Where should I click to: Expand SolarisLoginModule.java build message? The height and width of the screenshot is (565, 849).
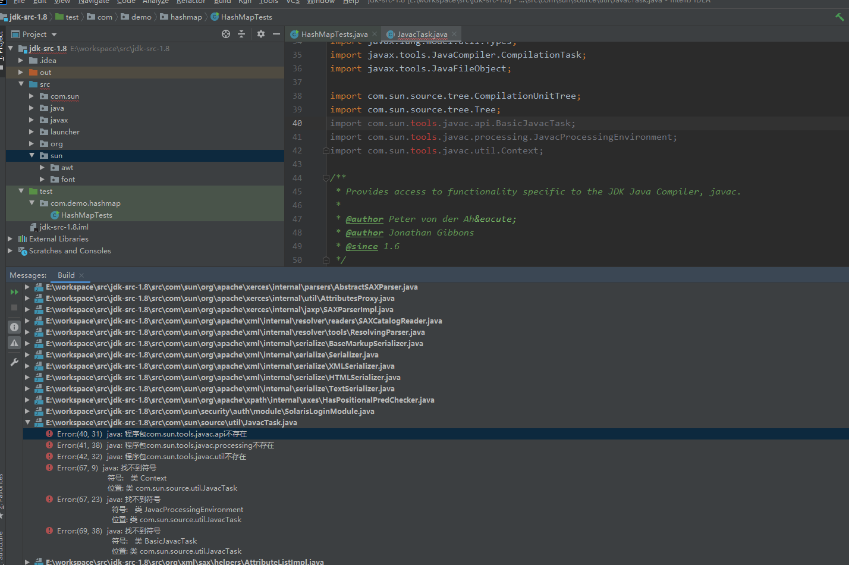(x=27, y=412)
